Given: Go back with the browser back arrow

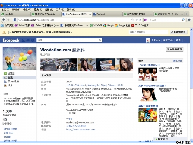Looking at the screenshot, I should pyautogui.click(x=4, y=20).
